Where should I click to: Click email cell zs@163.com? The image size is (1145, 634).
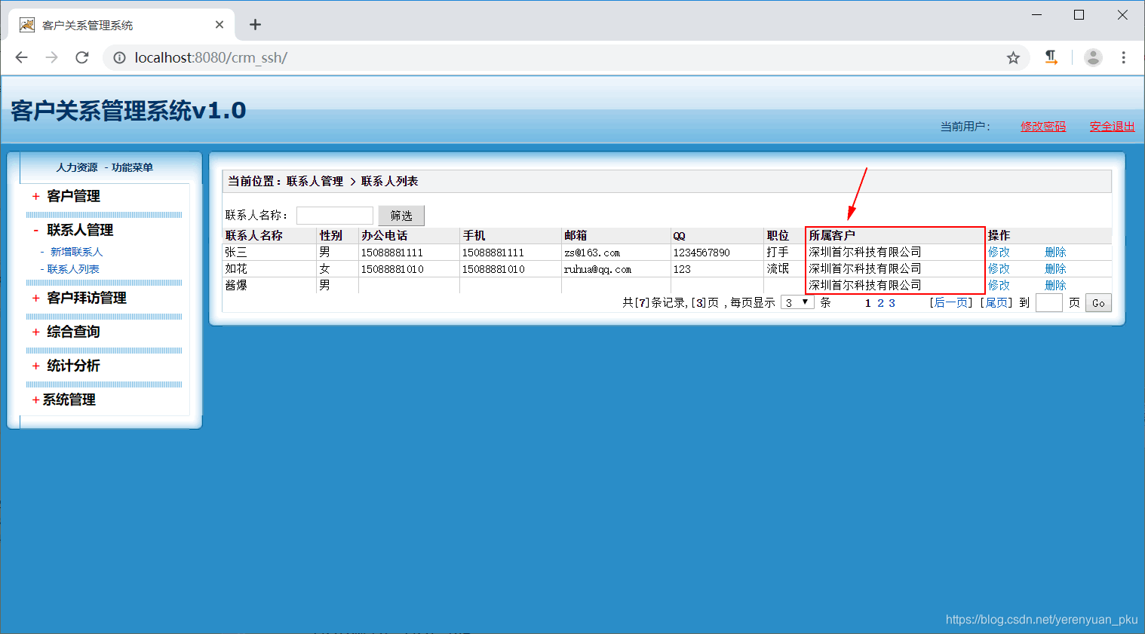pyautogui.click(x=592, y=253)
